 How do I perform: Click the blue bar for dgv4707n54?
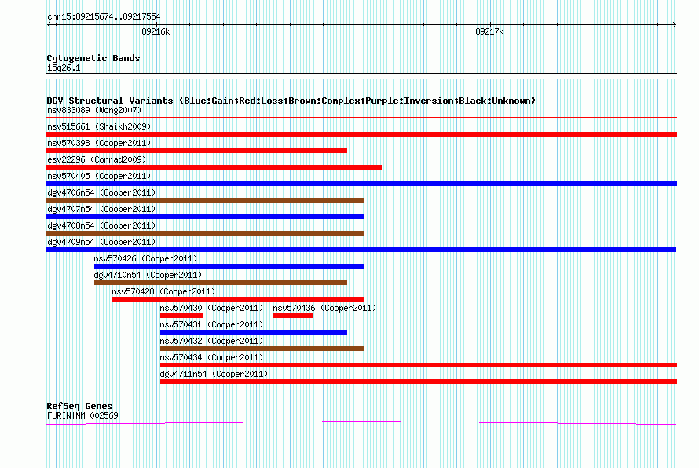[x=206, y=217]
